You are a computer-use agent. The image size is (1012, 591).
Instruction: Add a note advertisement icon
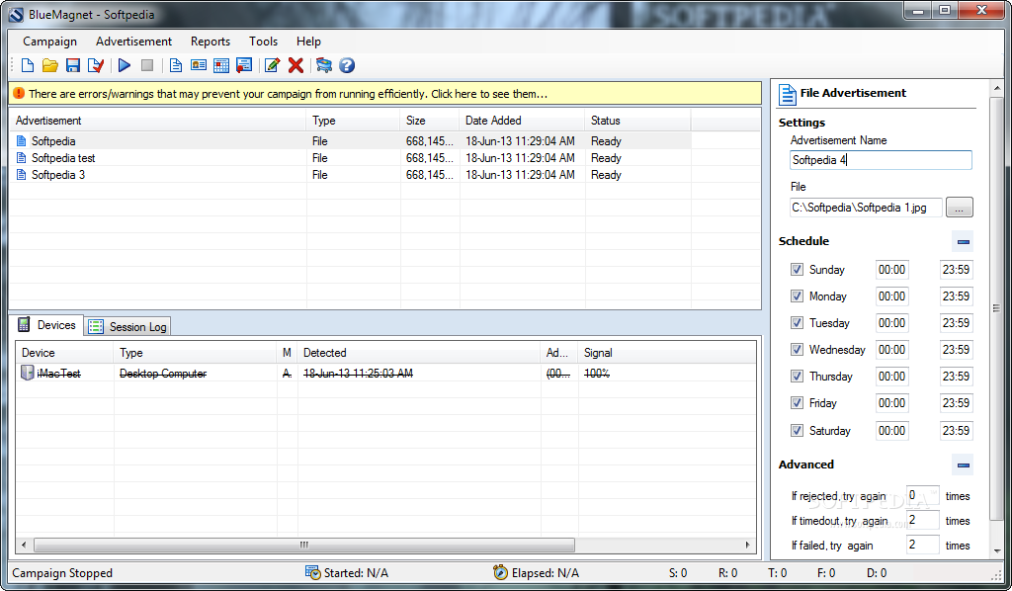pyautogui.click(x=244, y=65)
